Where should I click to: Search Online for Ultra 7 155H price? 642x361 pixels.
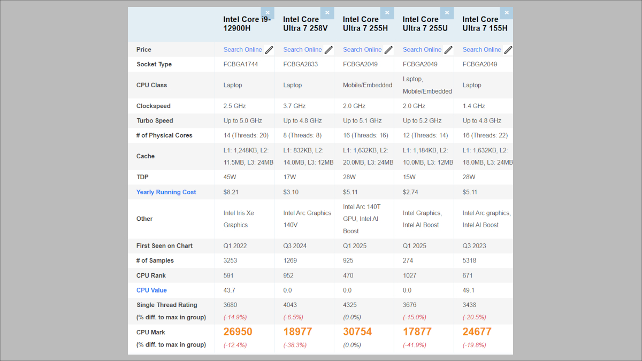tap(481, 49)
